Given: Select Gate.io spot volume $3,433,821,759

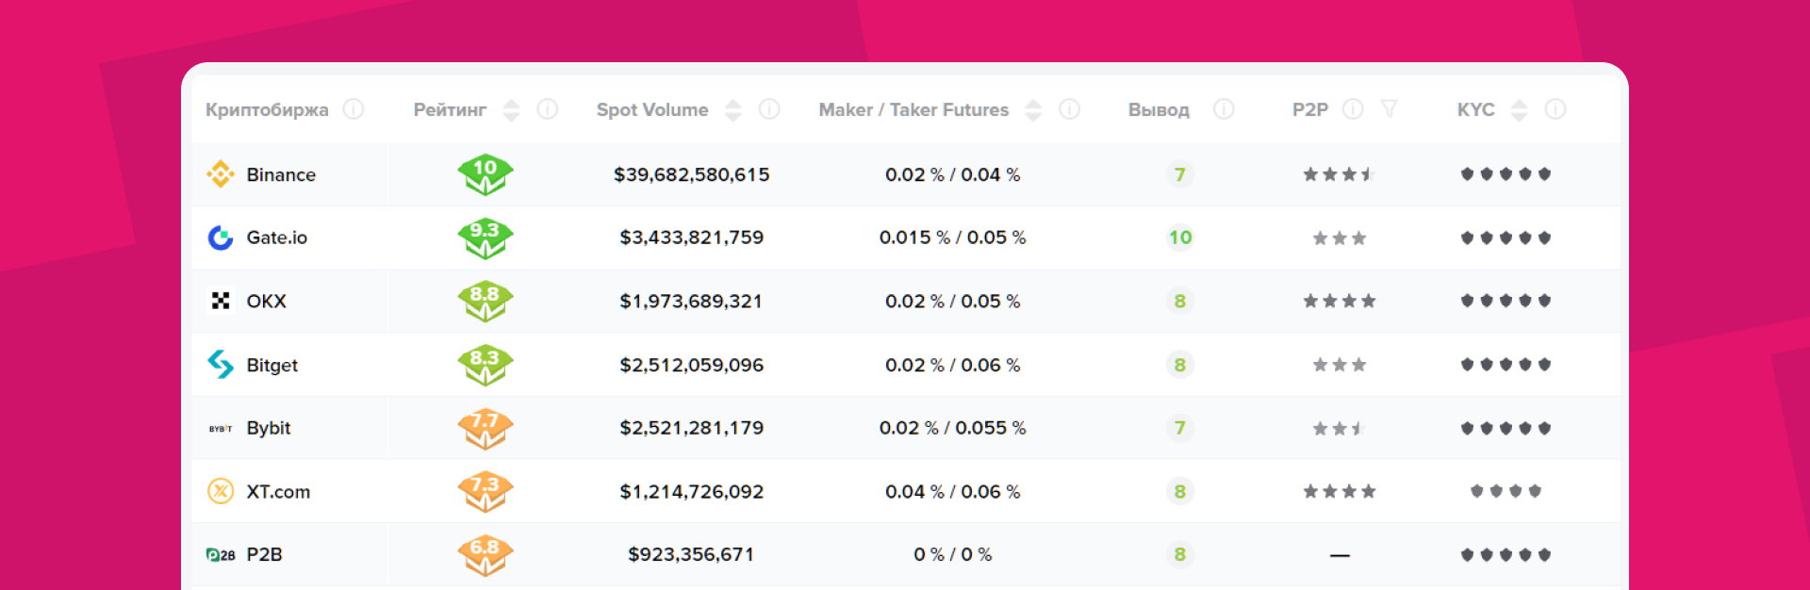Looking at the screenshot, I should [x=692, y=238].
